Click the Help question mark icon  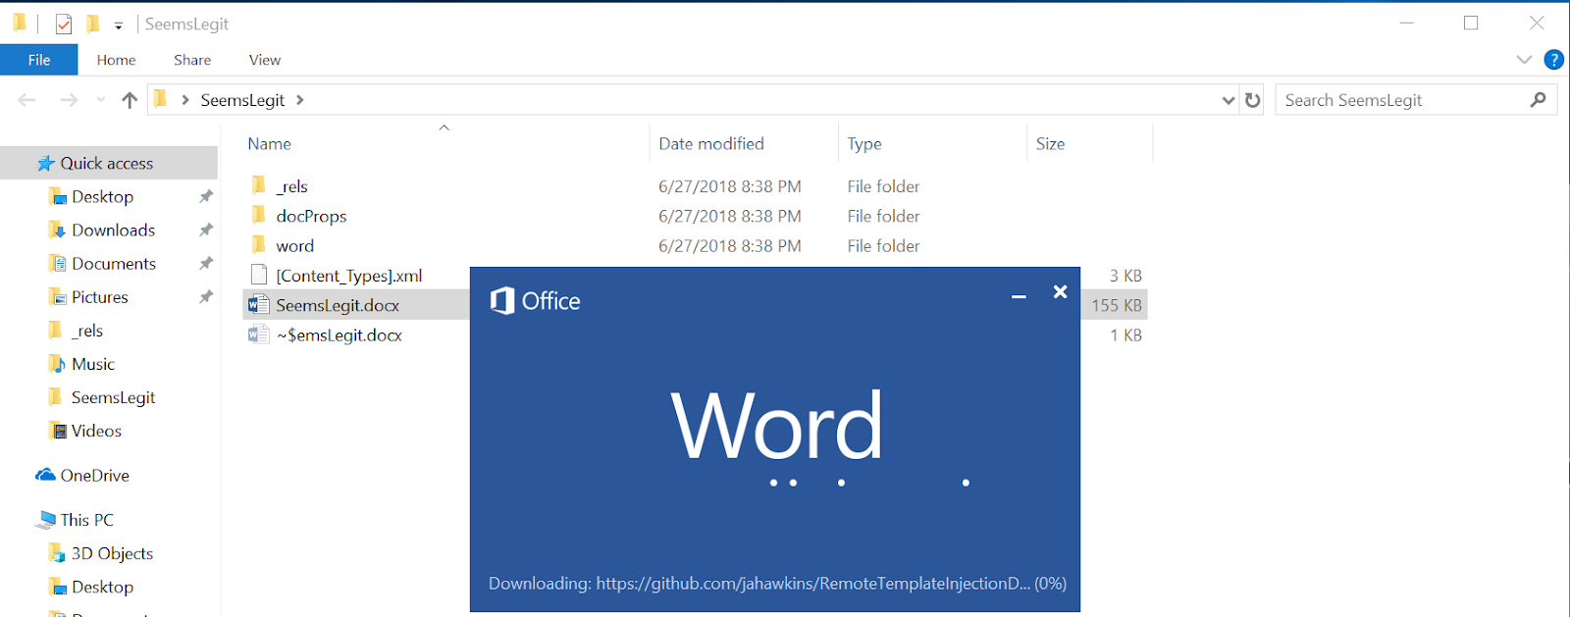tap(1553, 60)
